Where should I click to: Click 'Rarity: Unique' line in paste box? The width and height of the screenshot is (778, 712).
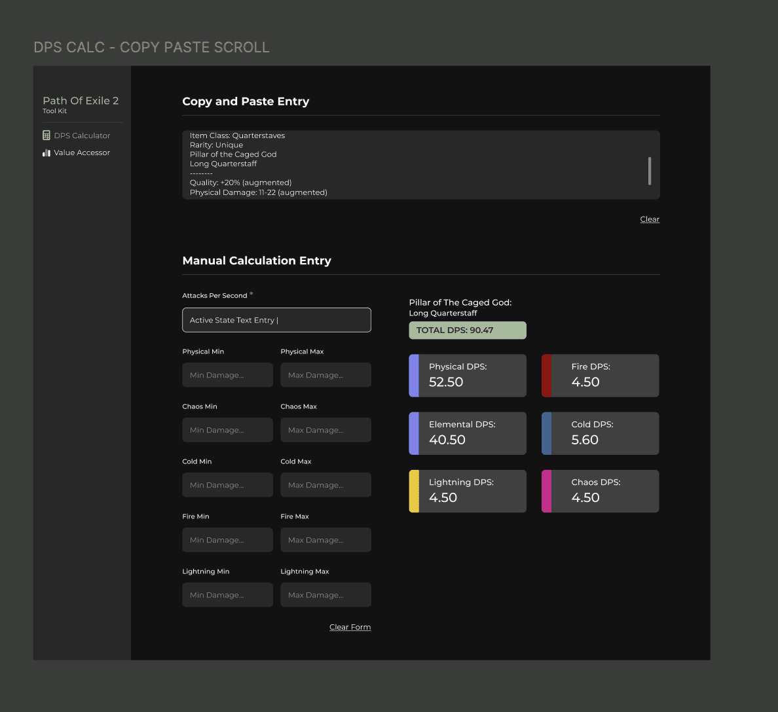[x=216, y=145]
